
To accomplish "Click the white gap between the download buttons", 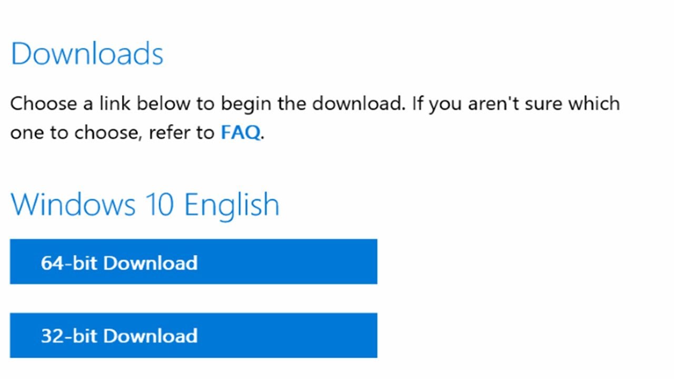I will pos(193,298).
